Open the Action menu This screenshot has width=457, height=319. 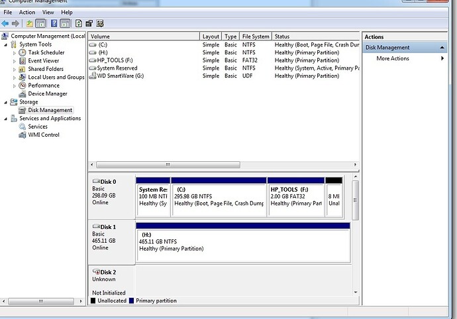(27, 12)
